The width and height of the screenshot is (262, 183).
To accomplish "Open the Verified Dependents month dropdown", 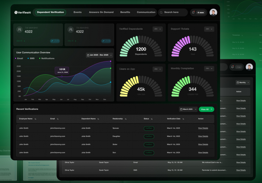I will pyautogui.click(x=157, y=29).
